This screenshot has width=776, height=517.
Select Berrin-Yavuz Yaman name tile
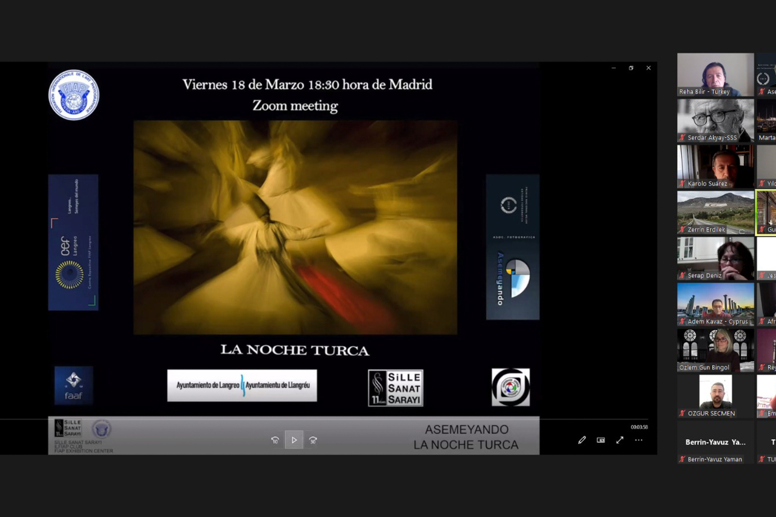coord(715,442)
